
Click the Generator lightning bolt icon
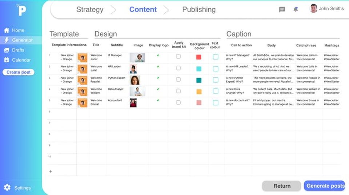tap(7, 40)
